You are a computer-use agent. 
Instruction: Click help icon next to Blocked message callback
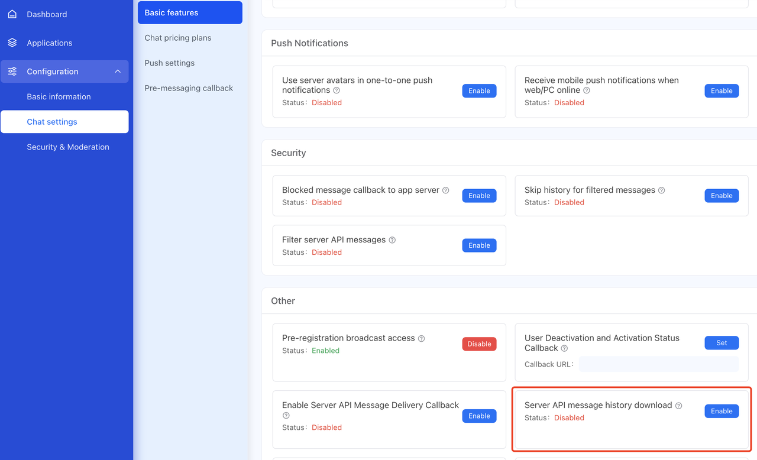click(445, 190)
